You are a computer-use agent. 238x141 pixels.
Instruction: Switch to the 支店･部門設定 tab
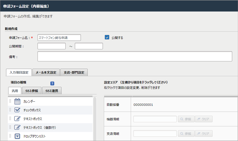click(x=74, y=72)
